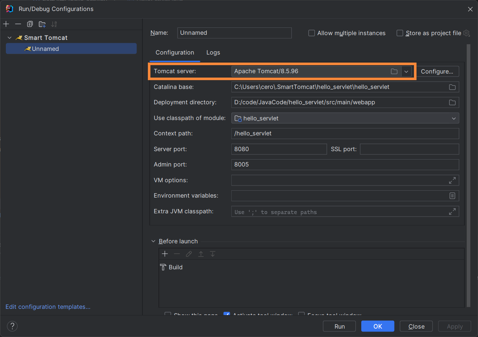Collapse the Before launch section
Image resolution: width=478 pixels, height=337 pixels.
point(153,241)
